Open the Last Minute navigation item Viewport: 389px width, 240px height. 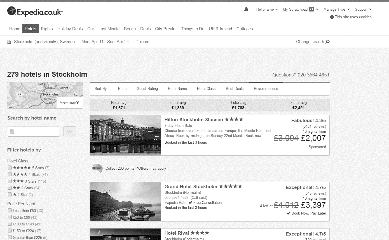tap(109, 29)
